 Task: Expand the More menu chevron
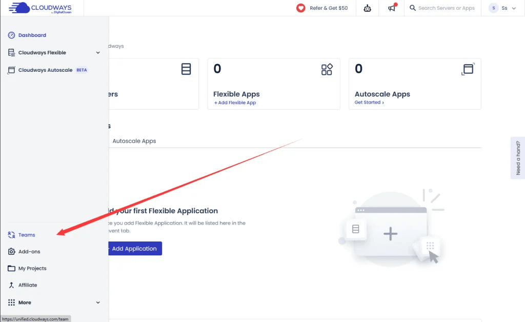pyautogui.click(x=98, y=302)
